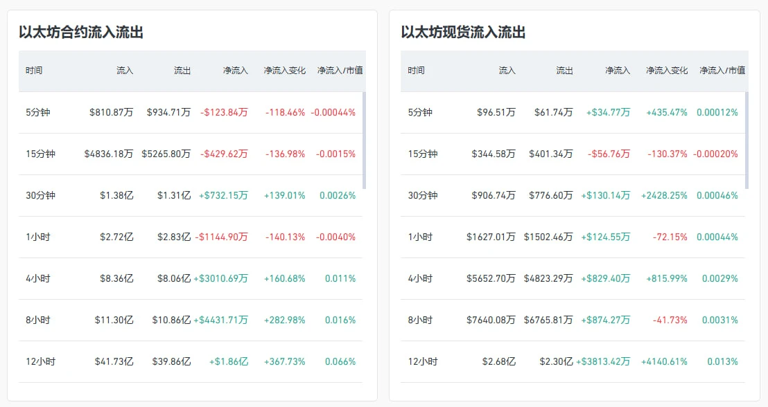Select the 30分钟 row label in the 现货 table
This screenshot has height=407, width=768.
[x=423, y=196]
